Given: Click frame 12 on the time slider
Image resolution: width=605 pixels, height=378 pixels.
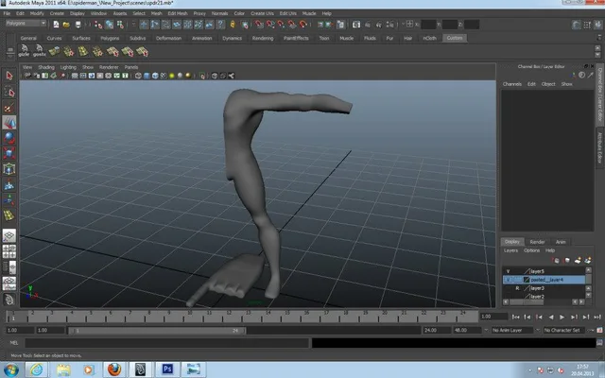Looking at the screenshot, I should point(229,317).
